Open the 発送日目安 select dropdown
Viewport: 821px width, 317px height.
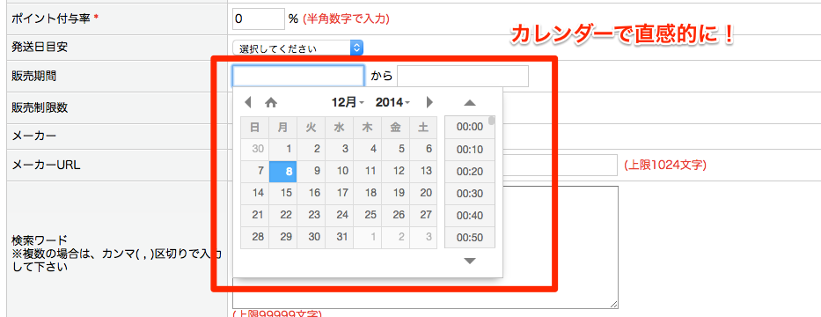298,48
